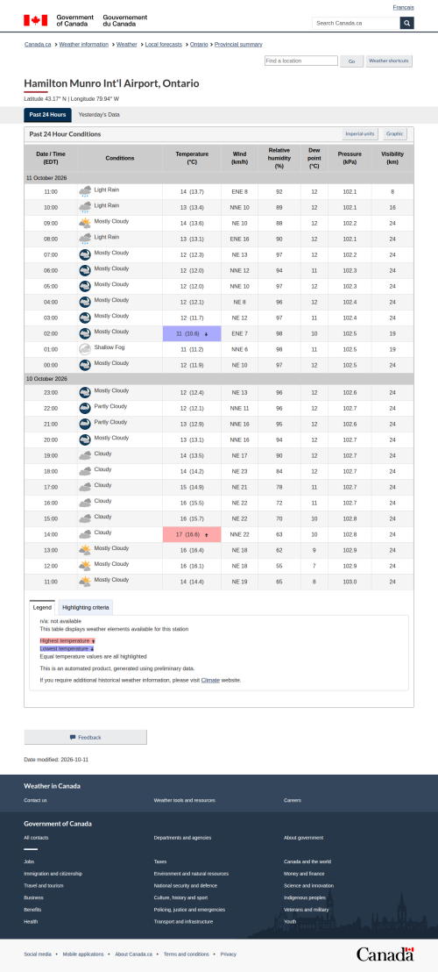The height and width of the screenshot is (972, 438).
Task: Click the Highest temperature legend swatch
Action: 67,640
